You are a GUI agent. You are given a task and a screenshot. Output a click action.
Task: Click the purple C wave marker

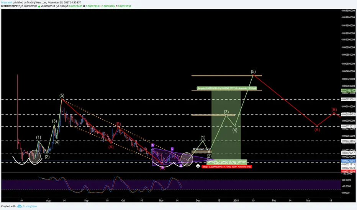pyautogui.click(x=172, y=149)
